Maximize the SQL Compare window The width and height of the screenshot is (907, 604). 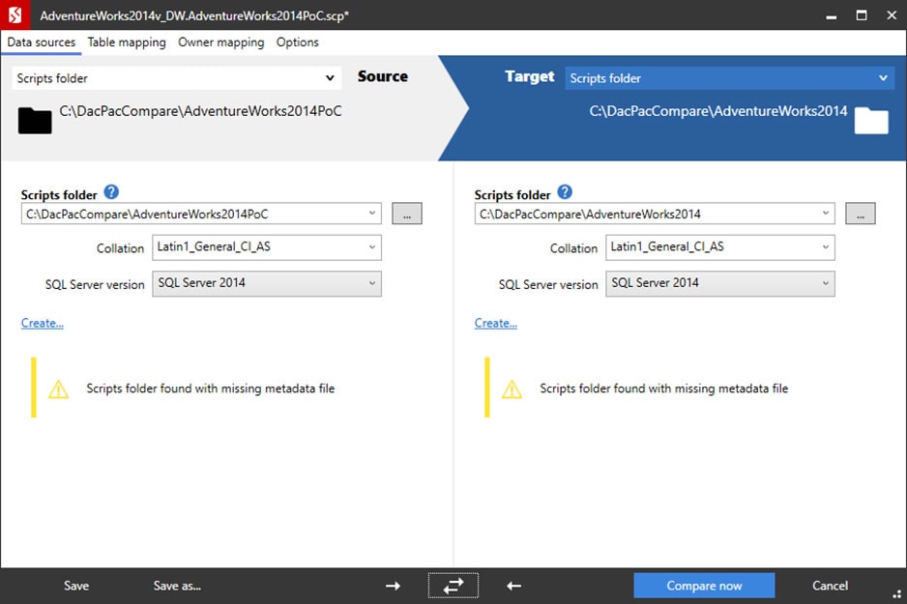862,15
